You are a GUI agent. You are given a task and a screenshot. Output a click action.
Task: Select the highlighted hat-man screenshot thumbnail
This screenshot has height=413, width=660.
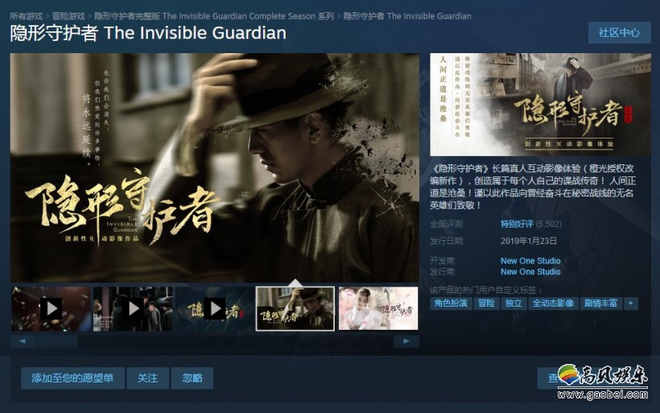tap(295, 308)
